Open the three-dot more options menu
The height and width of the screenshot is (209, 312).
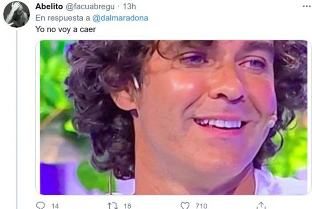click(x=307, y=7)
